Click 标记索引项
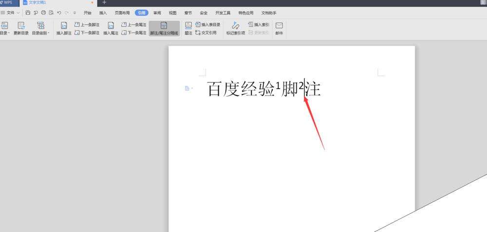The width and height of the screenshot is (487, 232). (x=236, y=29)
